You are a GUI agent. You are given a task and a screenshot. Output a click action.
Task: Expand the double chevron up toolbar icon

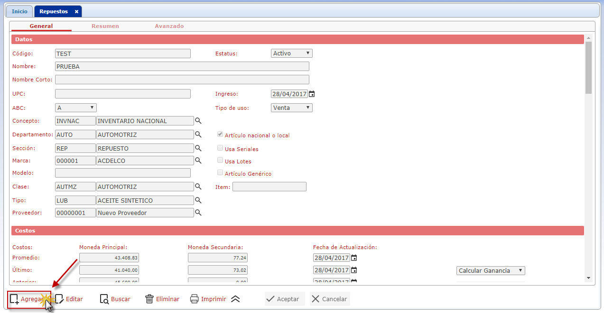[x=236, y=299]
